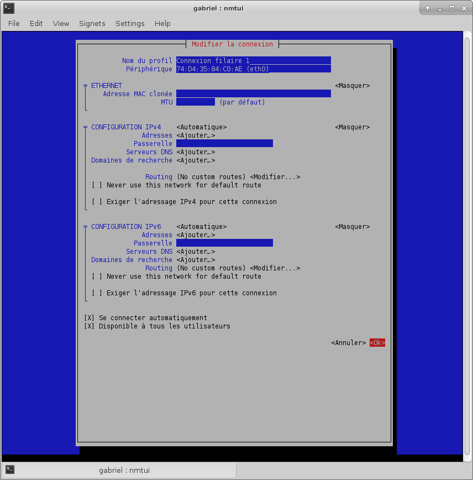Click the Périphérique input field
The image size is (473, 480).
[x=253, y=69]
